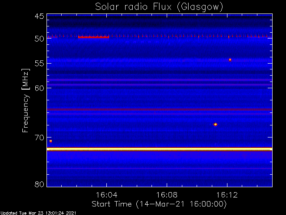This screenshot has width=286, height=215.
Task: Click the 'Start Time (14-Mar-21 16:00:00)' label
Action: (x=159, y=204)
